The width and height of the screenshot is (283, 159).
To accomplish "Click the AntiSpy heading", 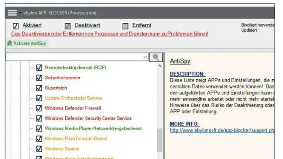I will point(180,61).
